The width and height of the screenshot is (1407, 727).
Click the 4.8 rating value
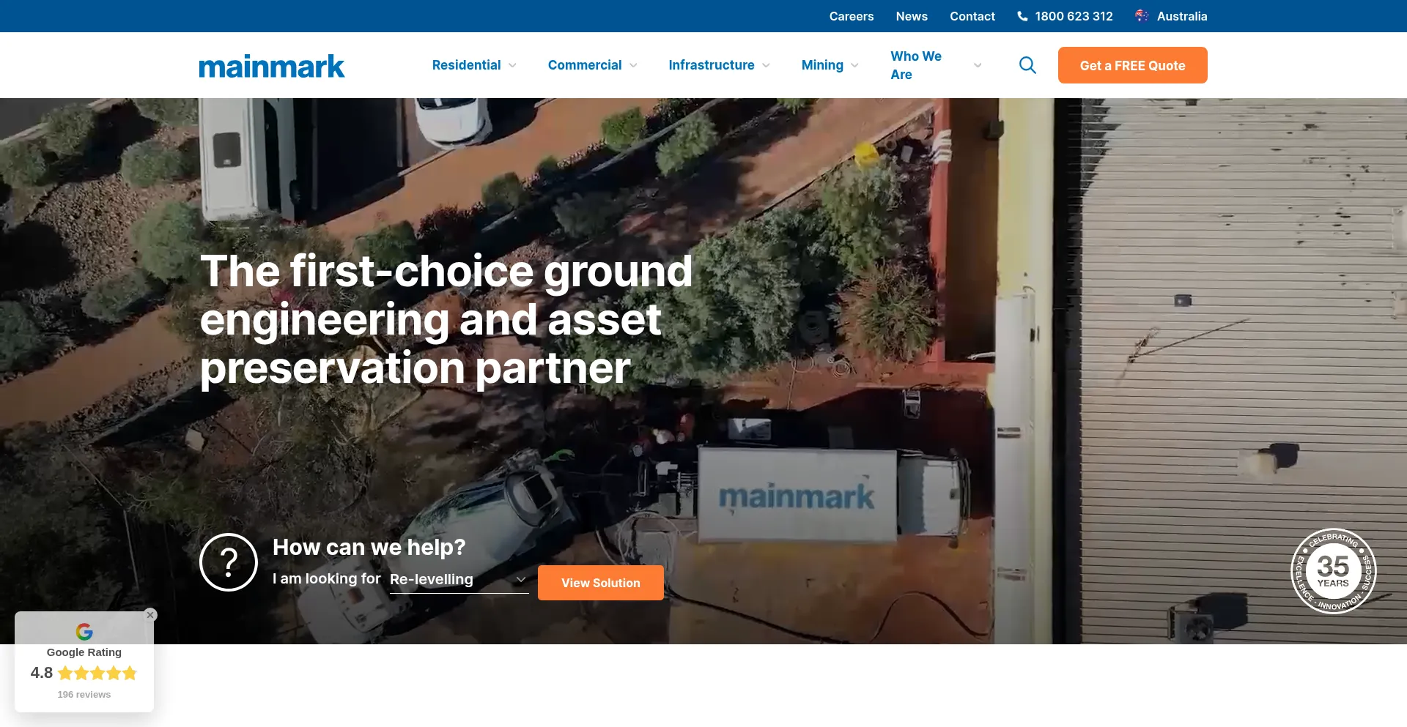pyautogui.click(x=42, y=673)
